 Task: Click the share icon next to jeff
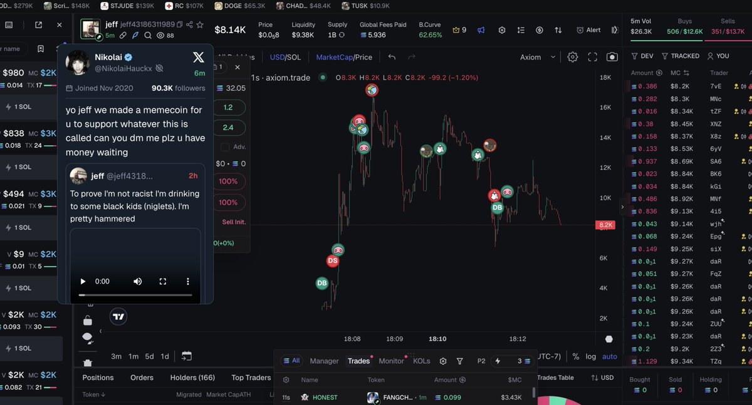point(189,24)
